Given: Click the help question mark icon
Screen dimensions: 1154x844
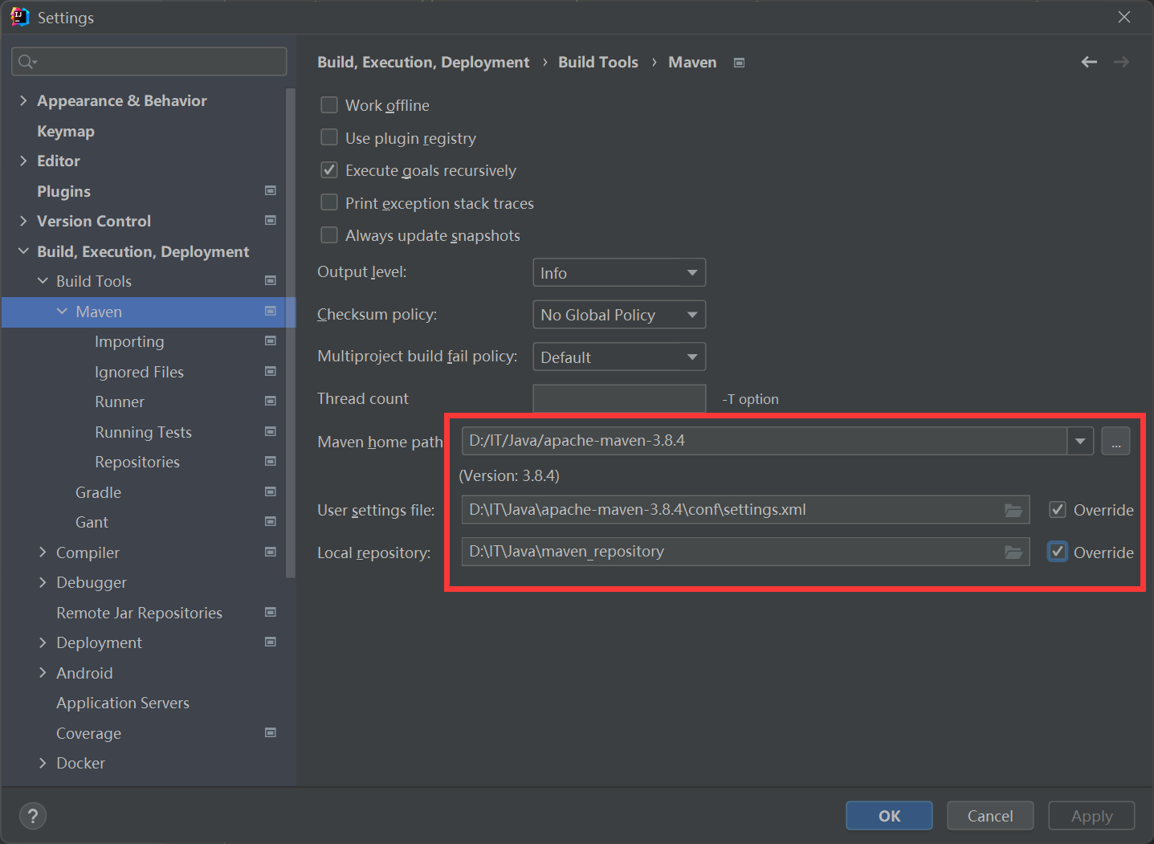Looking at the screenshot, I should click(32, 815).
